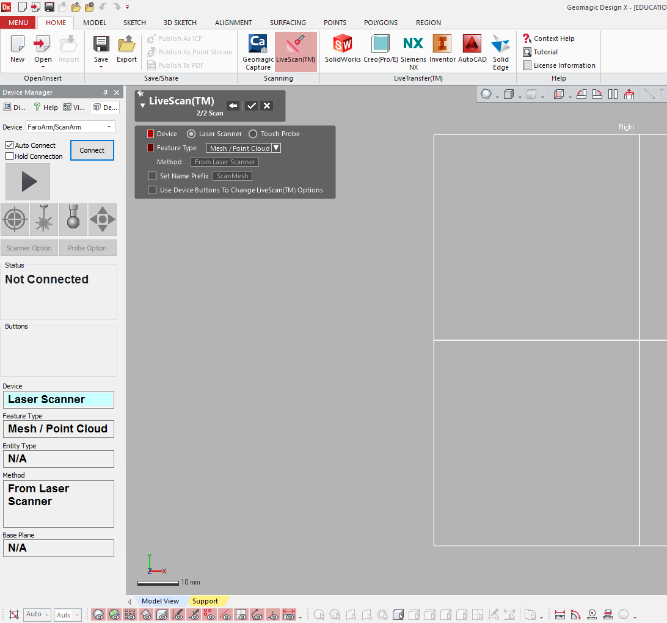Toggle mesh visibility eye icon
Image resolution: width=667 pixels, height=623 pixels.
coord(99,614)
